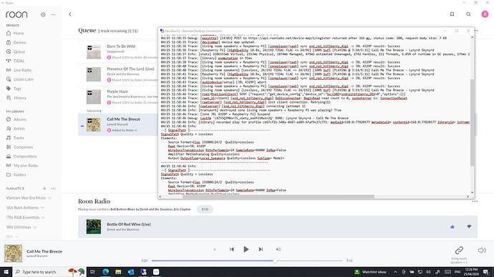Expand the Playlists section header
494x277 pixels.
pyautogui.click(x=15, y=188)
